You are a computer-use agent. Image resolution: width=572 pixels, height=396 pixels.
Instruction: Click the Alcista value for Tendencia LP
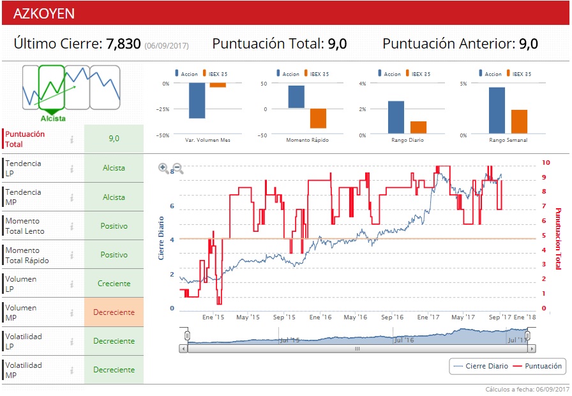[114, 168]
